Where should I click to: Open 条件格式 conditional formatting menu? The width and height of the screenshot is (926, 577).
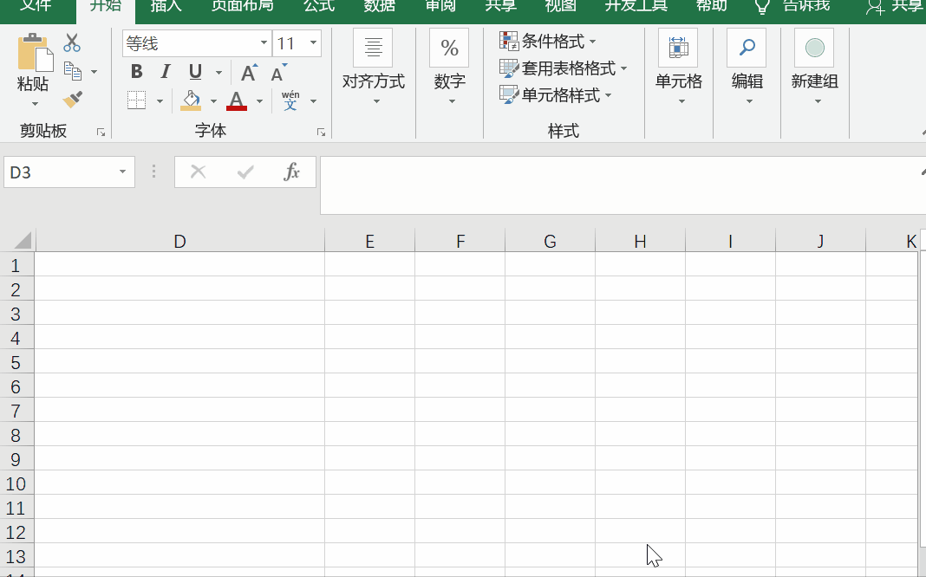548,42
